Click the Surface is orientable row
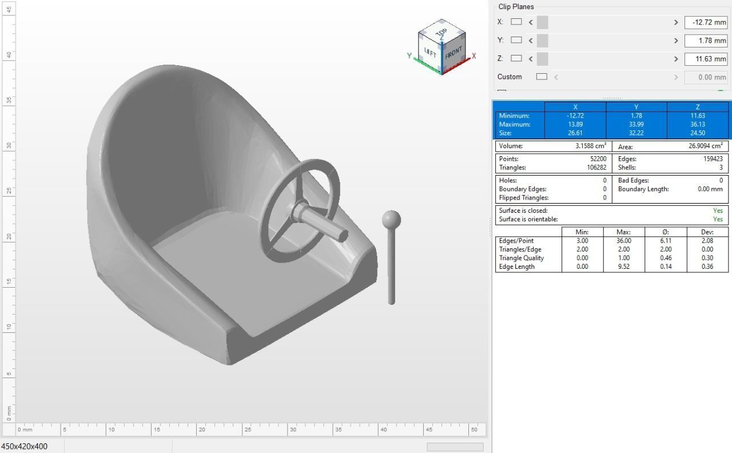Image resolution: width=732 pixels, height=453 pixels. 611,219
